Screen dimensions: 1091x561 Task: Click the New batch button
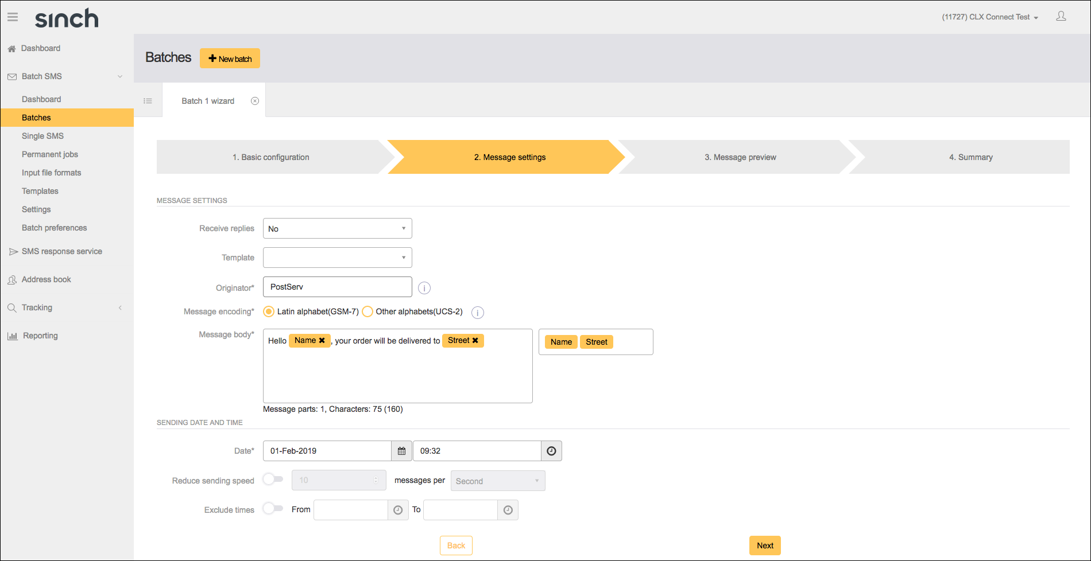230,58
